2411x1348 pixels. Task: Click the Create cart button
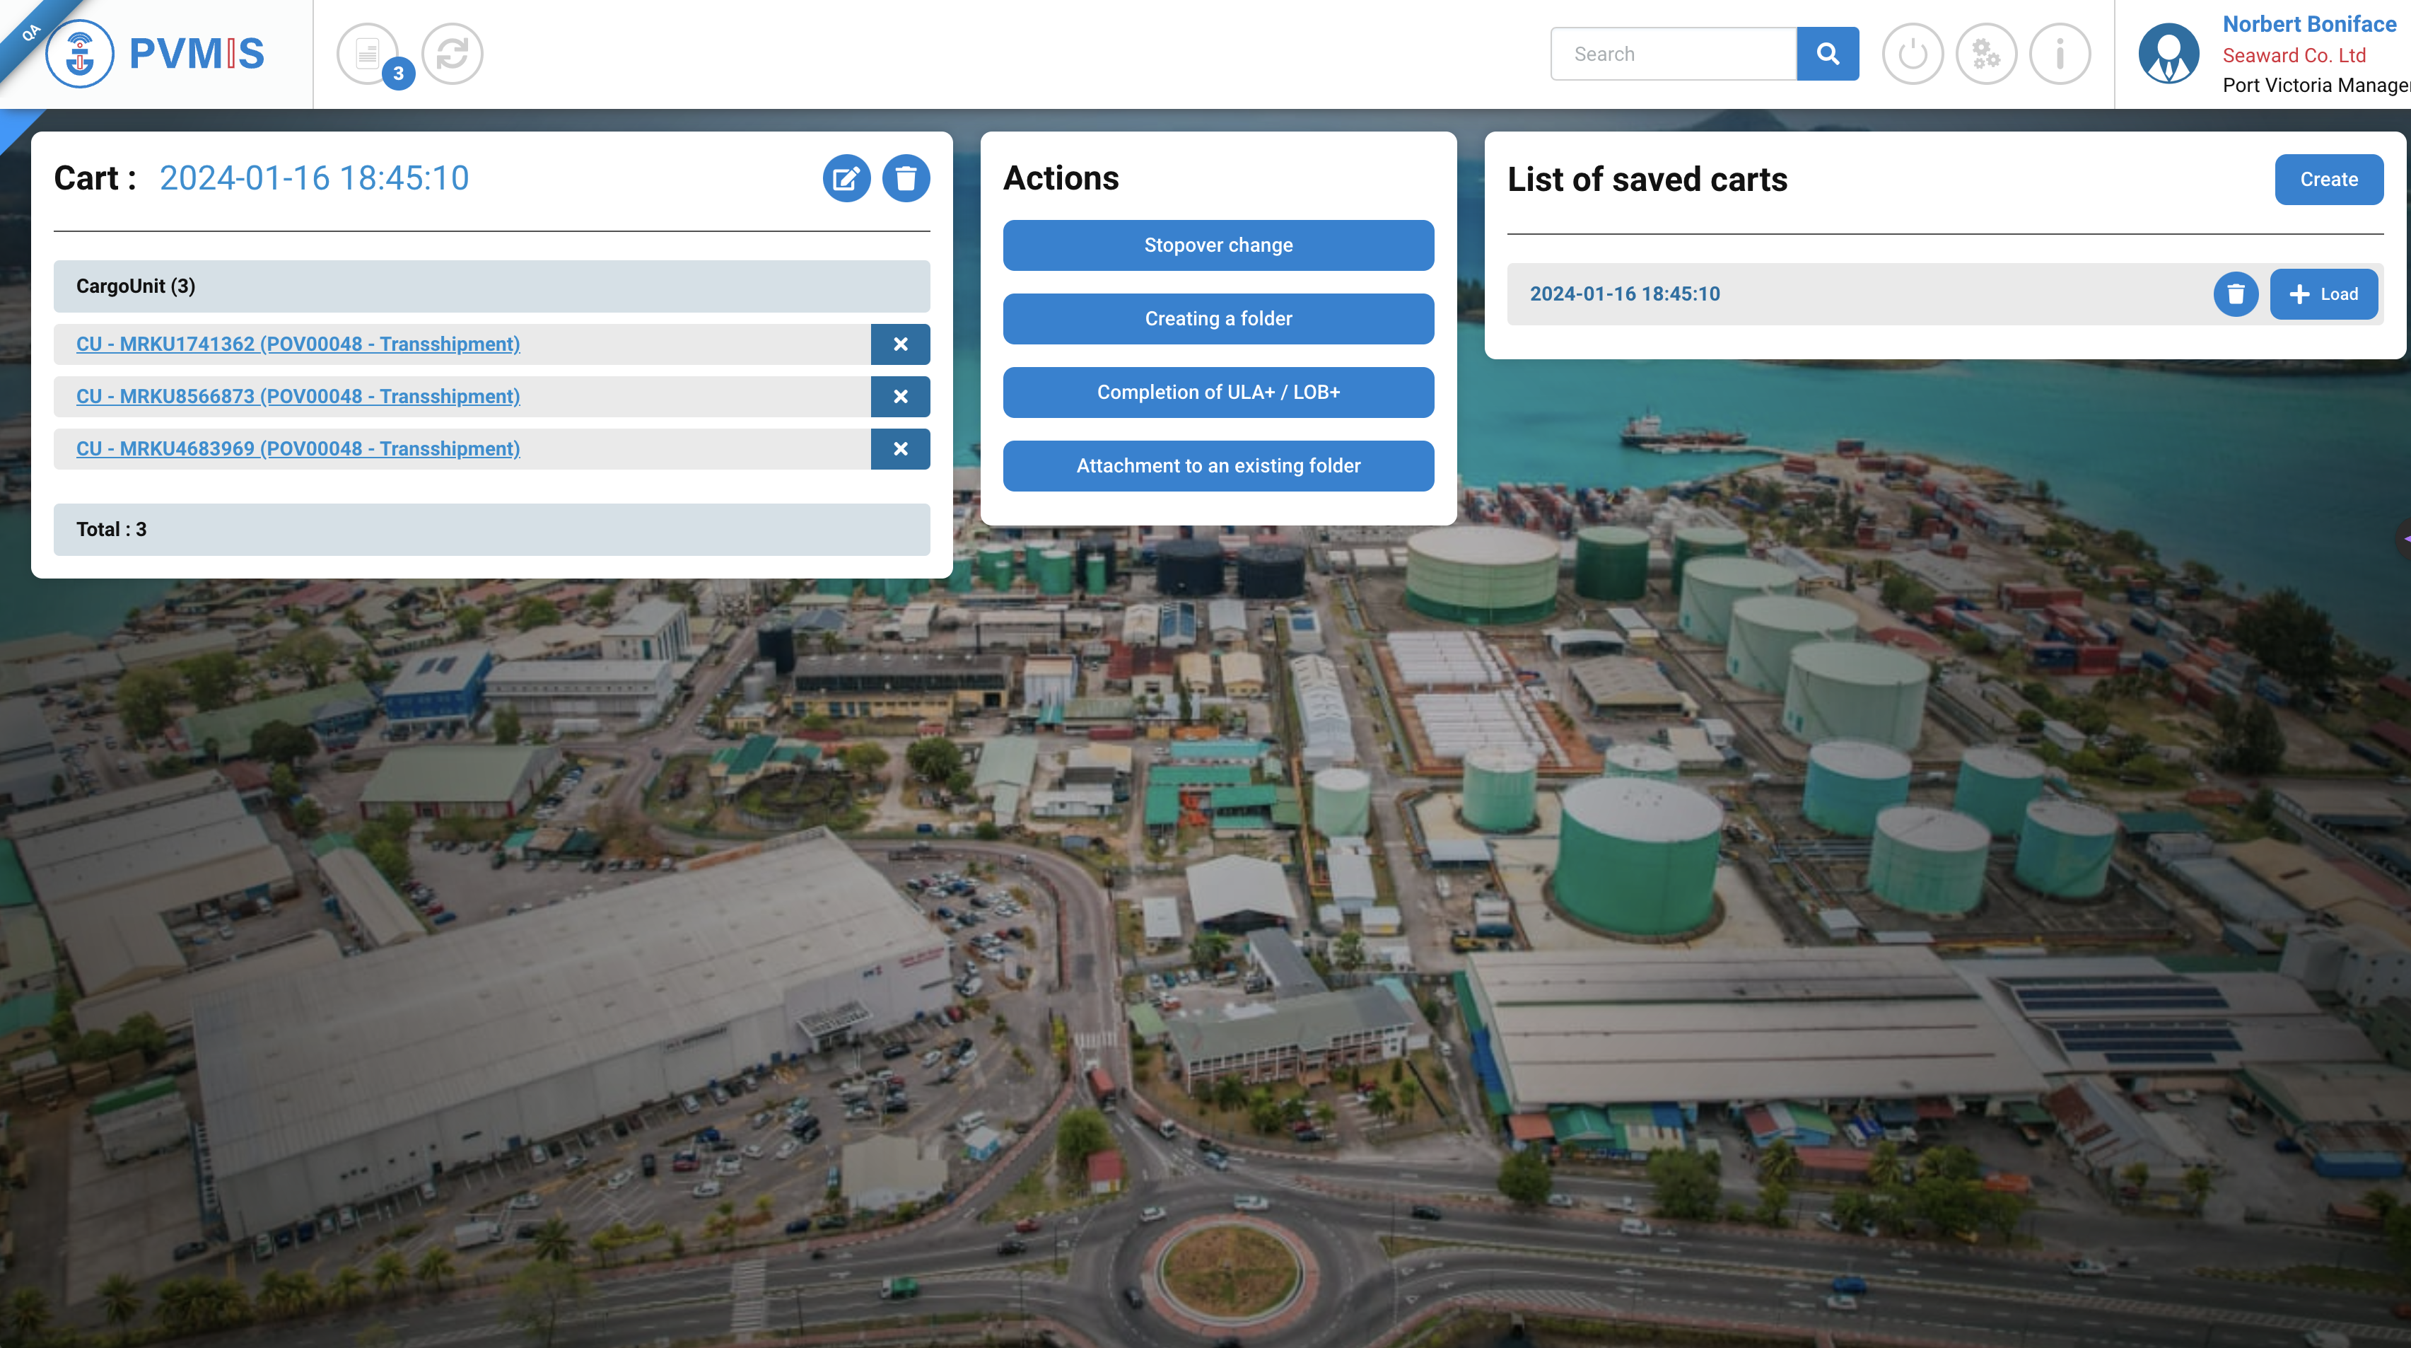coord(2328,180)
